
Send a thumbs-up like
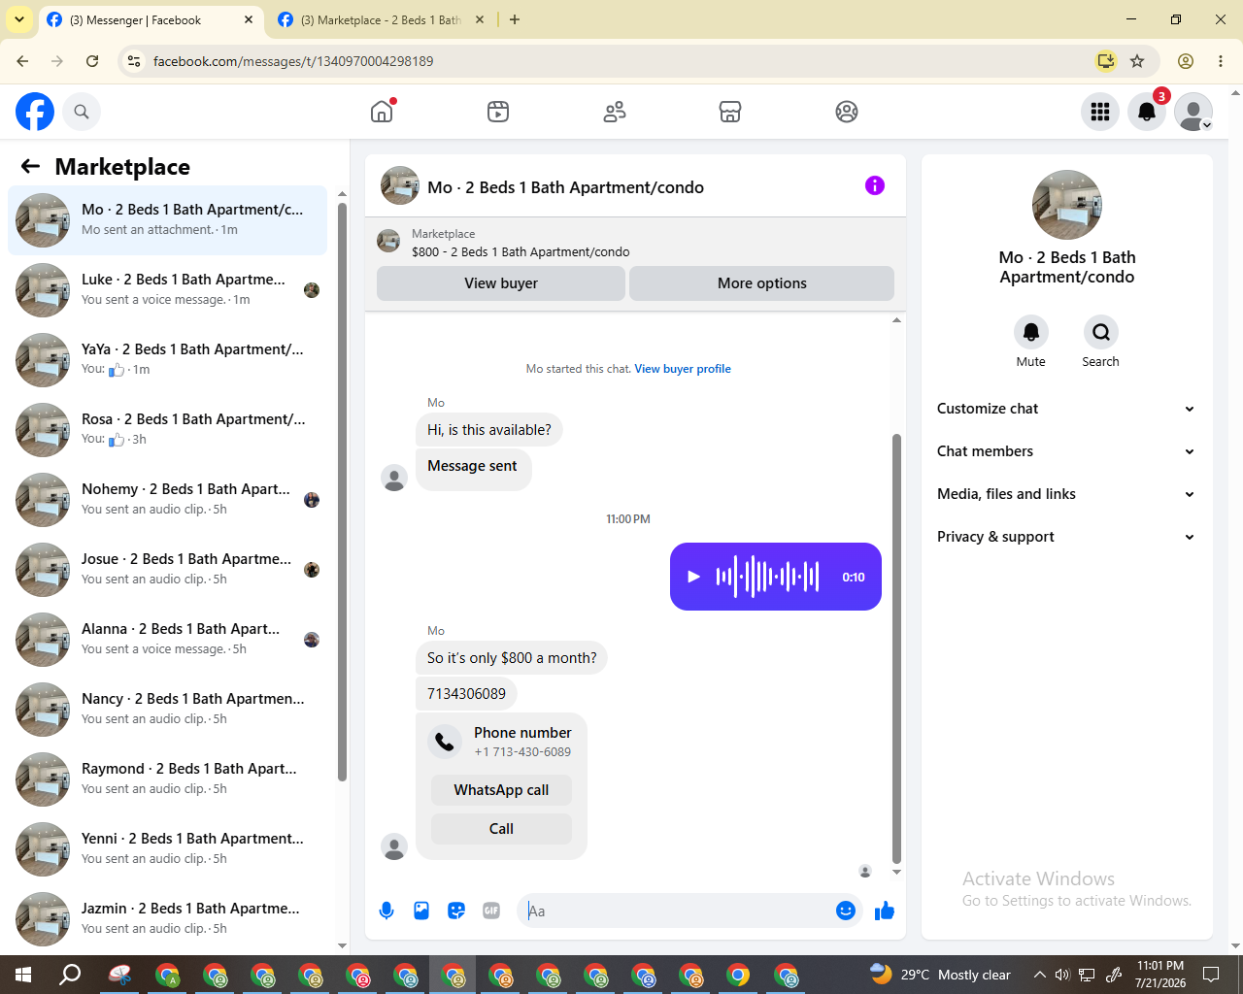tap(885, 911)
